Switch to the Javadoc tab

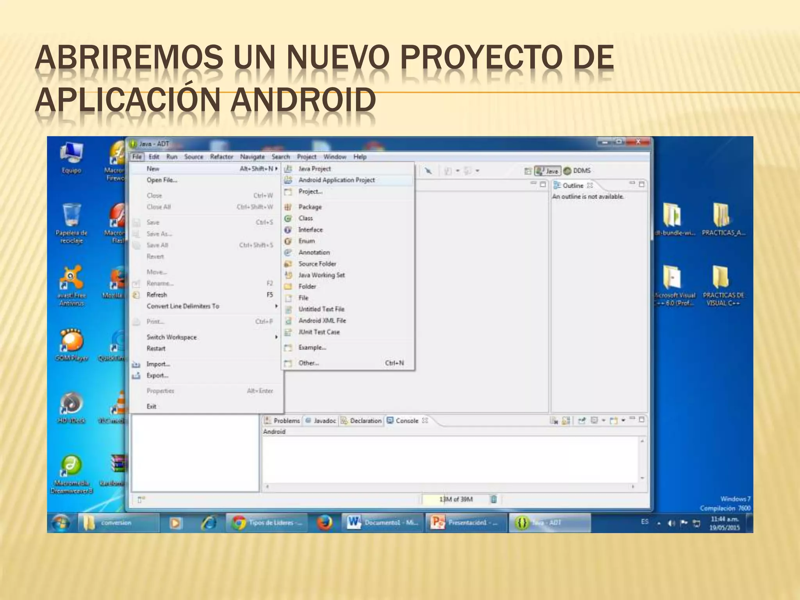321,421
